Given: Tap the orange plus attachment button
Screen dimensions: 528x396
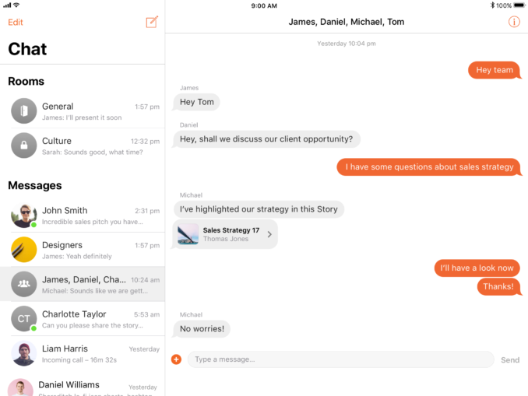Looking at the screenshot, I should tap(176, 359).
